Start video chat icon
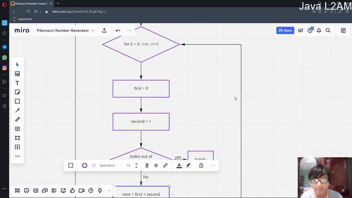This screenshot has height=198, width=352. pos(81,191)
